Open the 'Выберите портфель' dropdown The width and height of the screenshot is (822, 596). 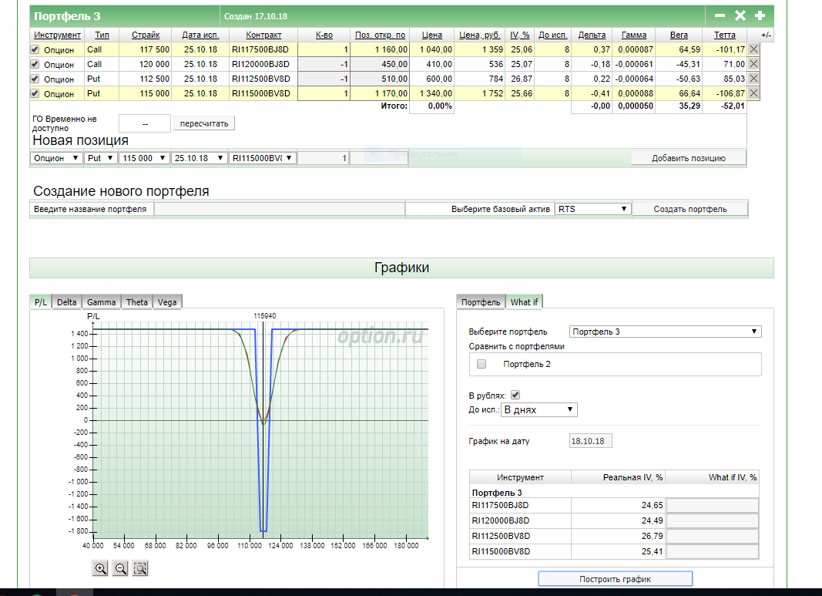pyautogui.click(x=665, y=332)
